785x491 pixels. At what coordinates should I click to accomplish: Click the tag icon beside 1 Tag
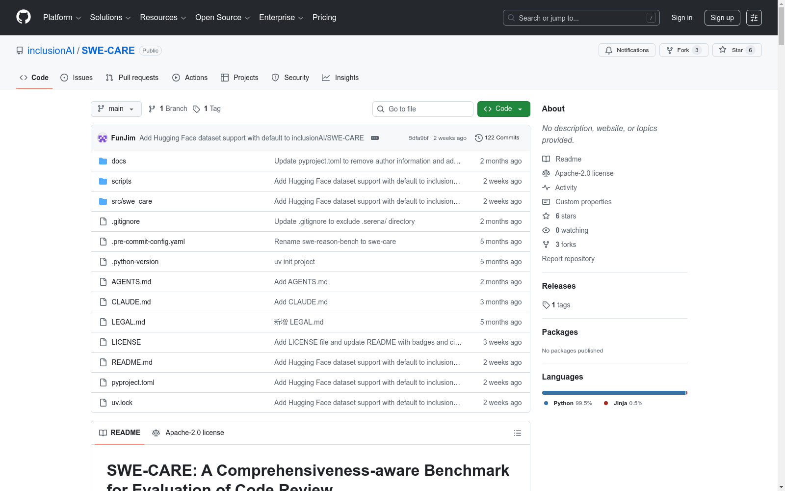(x=196, y=109)
